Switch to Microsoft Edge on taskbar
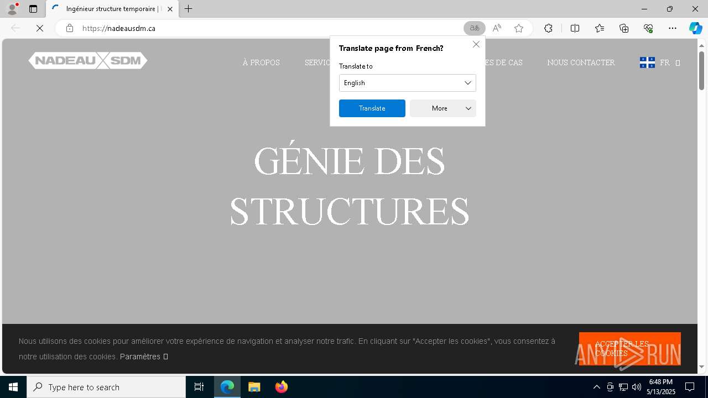Screen dimensions: 708x398 tap(227, 387)
